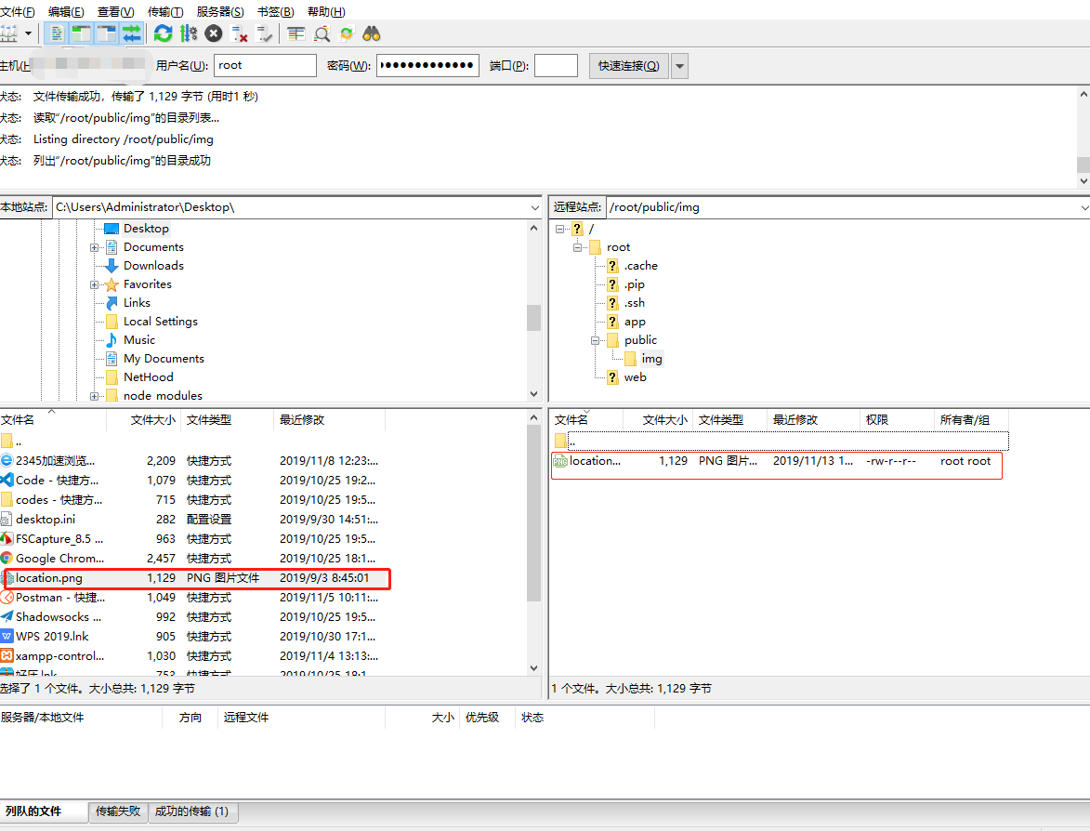This screenshot has width=1090, height=831.
Task: Open the 服务器 menu
Action: (220, 11)
